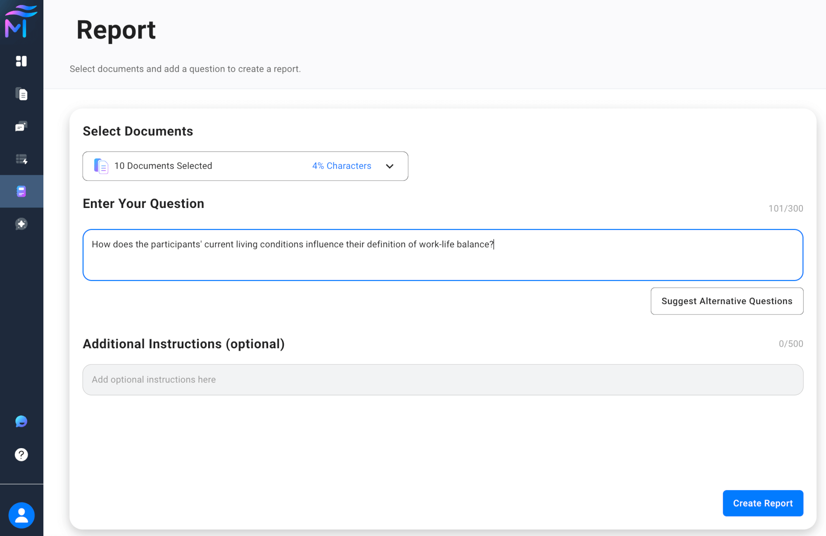Viewport: 826px width, 536px height.
Task: Open the chat conversations icon
Action: (x=21, y=127)
